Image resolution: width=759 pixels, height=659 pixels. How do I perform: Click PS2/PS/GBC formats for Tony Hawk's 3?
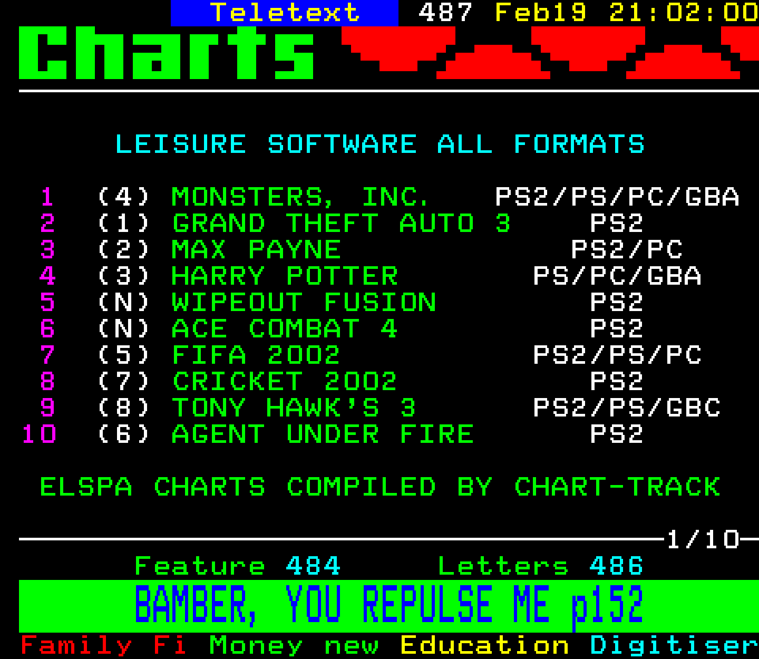[x=627, y=408]
